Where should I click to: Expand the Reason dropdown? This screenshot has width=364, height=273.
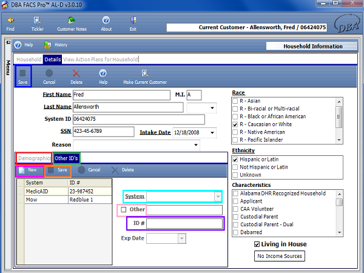(196, 145)
